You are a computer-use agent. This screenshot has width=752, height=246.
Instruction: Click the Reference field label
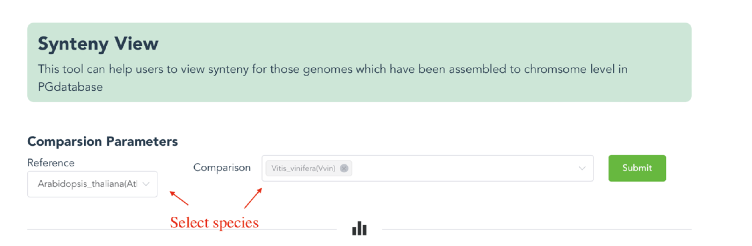tap(51, 163)
